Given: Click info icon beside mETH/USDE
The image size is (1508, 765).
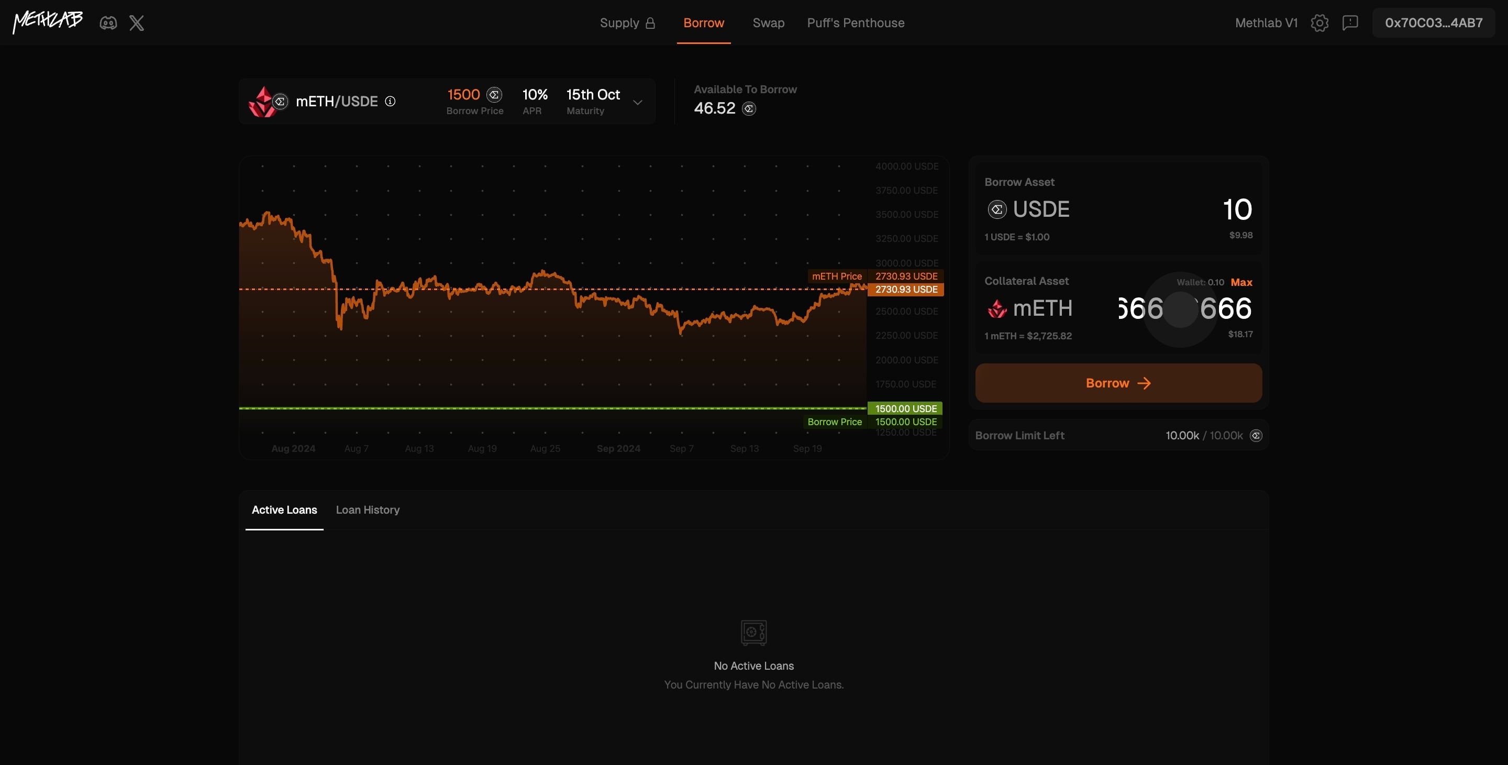Looking at the screenshot, I should tap(390, 101).
